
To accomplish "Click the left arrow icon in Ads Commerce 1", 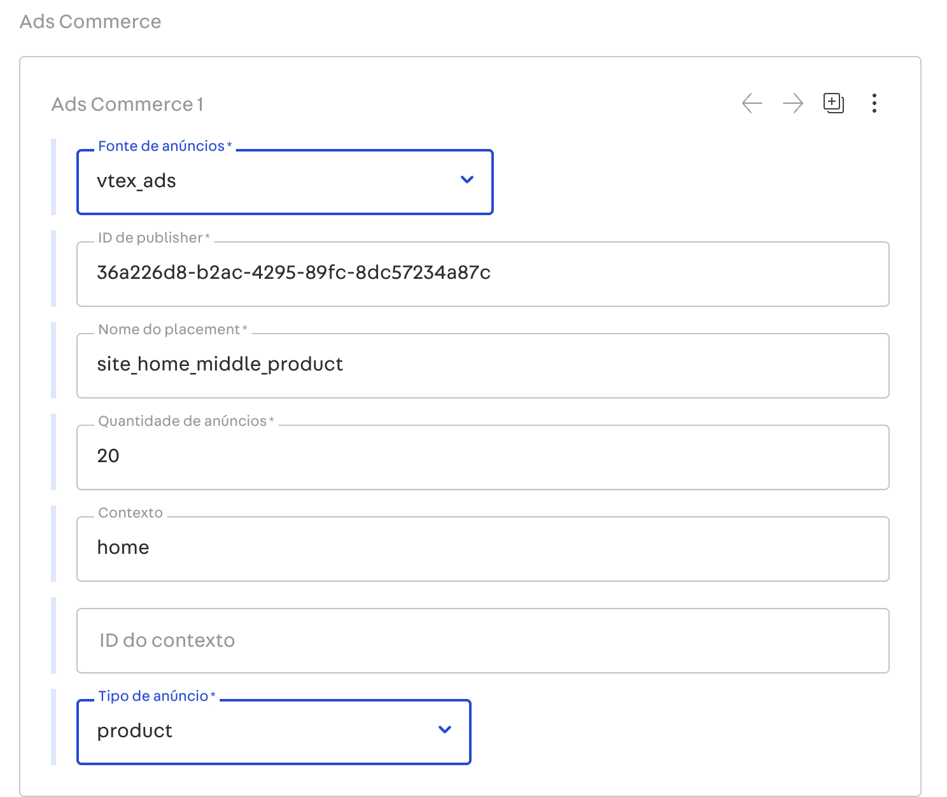I will point(752,103).
